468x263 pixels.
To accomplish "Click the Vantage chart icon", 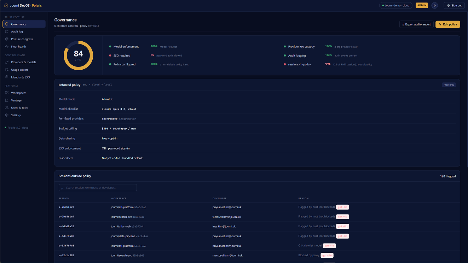I will [x=7, y=100].
